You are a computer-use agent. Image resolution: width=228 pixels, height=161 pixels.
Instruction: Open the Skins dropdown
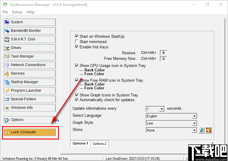click(194, 130)
